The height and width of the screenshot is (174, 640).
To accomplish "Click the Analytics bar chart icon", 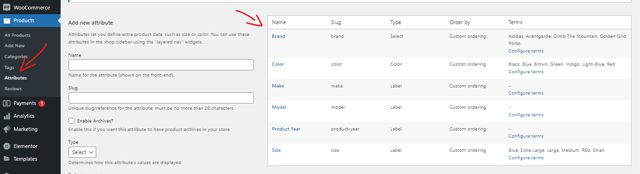I will (7, 116).
